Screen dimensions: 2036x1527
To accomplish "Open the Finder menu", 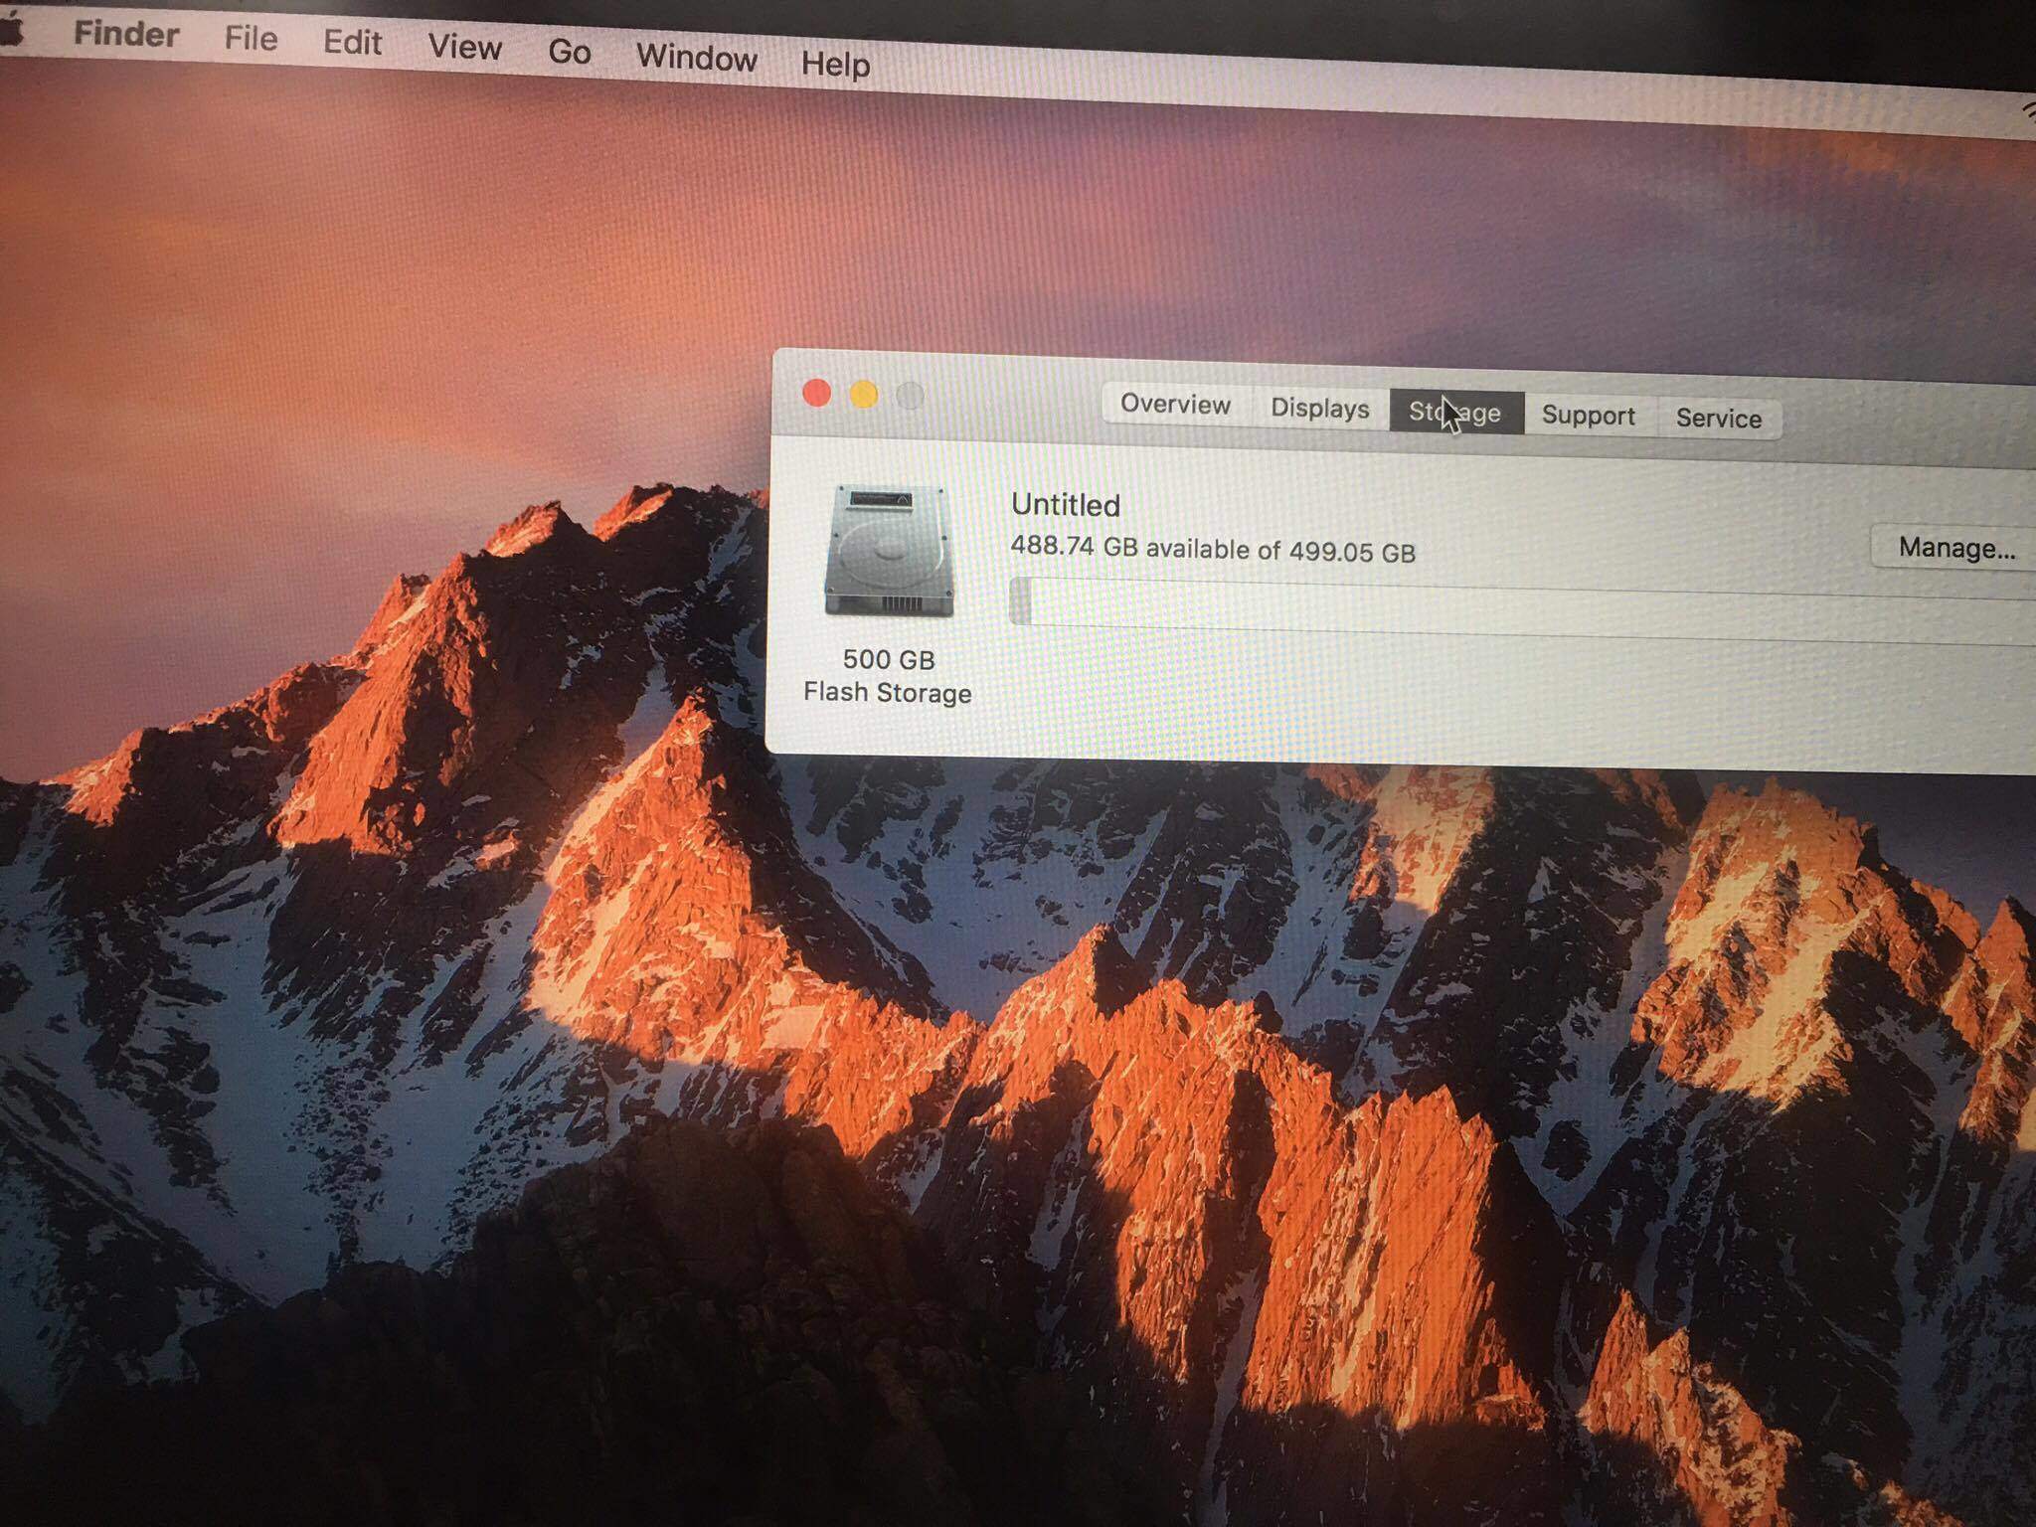I will (126, 35).
